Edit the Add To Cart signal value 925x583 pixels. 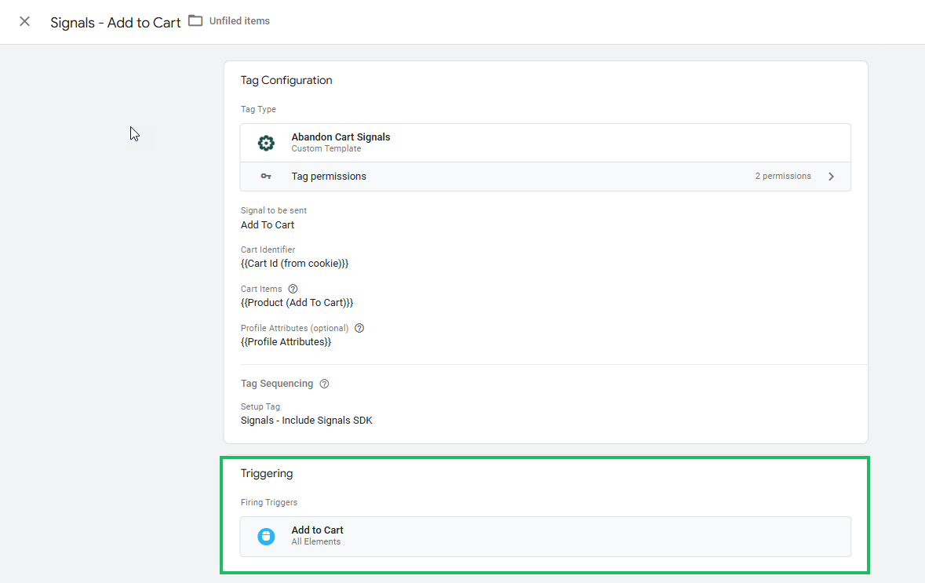268,225
